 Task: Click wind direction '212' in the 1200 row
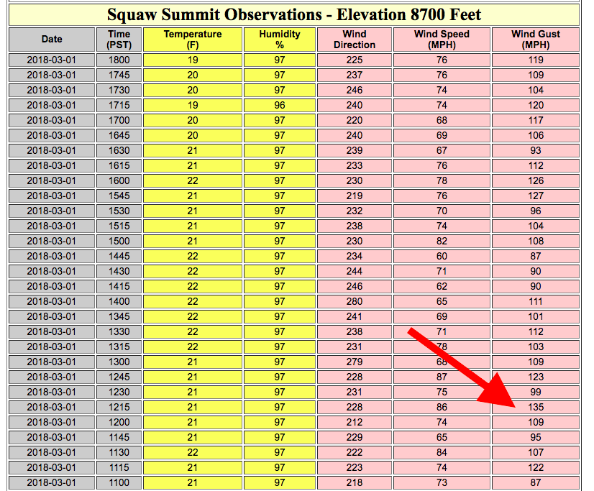click(x=355, y=423)
